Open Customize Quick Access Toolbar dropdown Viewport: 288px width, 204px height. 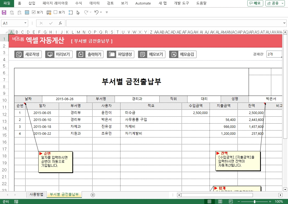coord(107,13)
